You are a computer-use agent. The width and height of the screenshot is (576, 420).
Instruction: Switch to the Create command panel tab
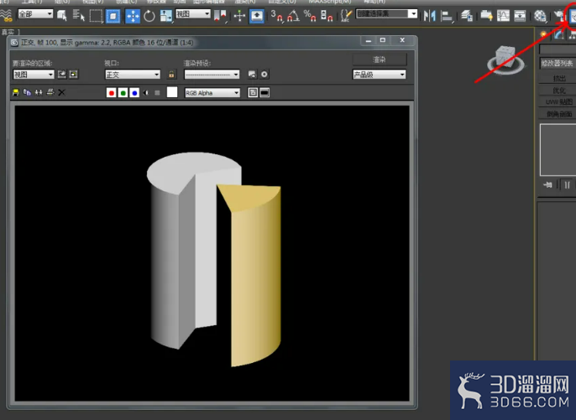tap(544, 34)
